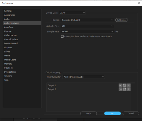
Task: Confirm the preferences with OK
Action: tap(112, 113)
